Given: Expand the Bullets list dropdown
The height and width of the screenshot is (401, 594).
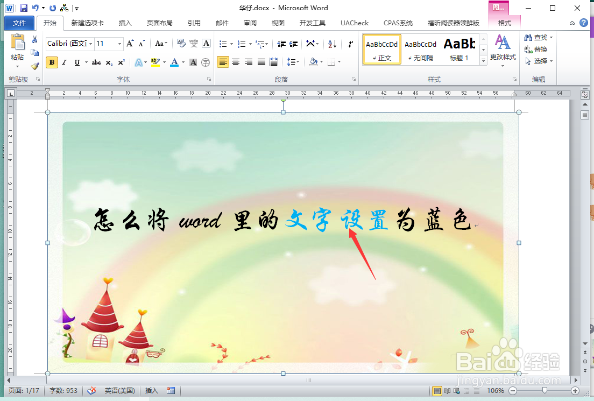Looking at the screenshot, I should (232, 44).
